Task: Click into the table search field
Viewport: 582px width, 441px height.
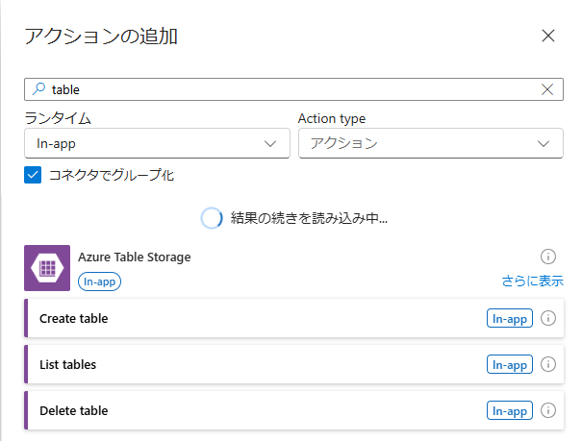Action: 289,89
